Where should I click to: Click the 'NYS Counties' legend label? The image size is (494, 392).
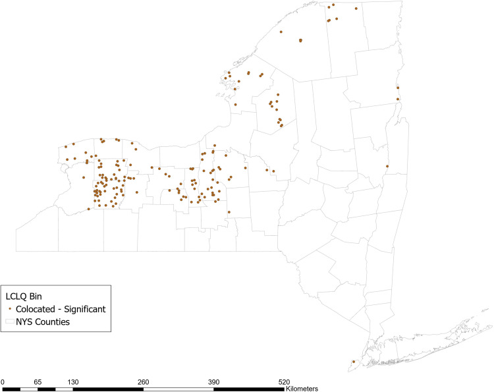[x=43, y=322]
